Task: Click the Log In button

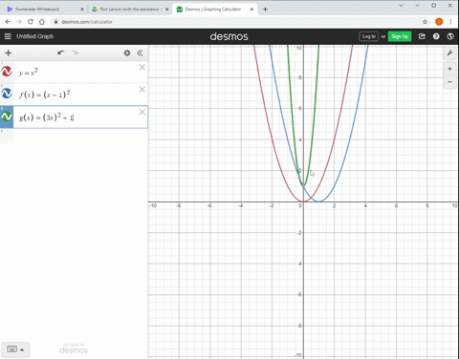Action: point(368,36)
